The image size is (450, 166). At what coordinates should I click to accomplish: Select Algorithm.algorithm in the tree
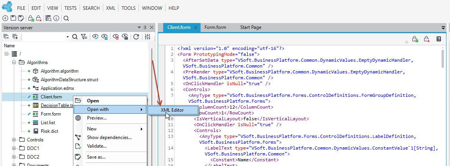[59, 71]
